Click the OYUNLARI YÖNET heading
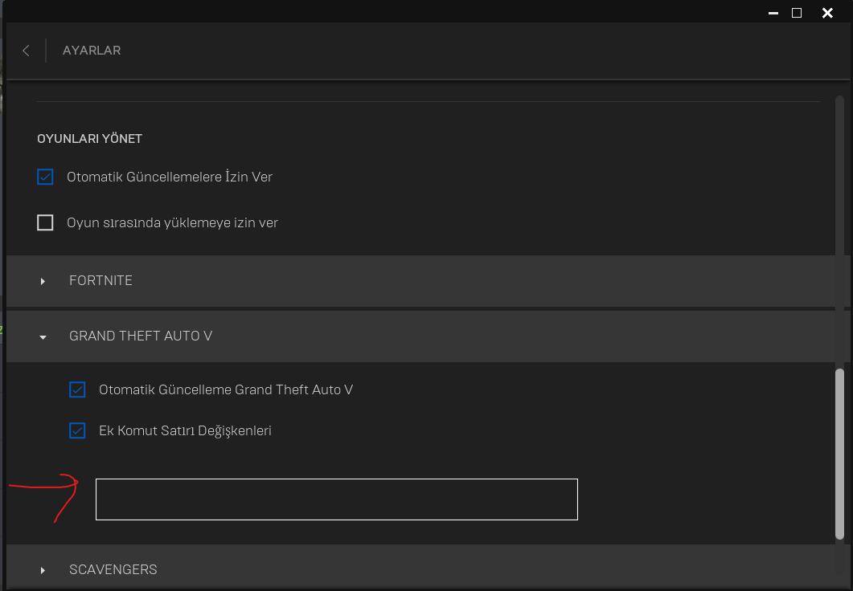The width and height of the screenshot is (853, 591). 89,139
